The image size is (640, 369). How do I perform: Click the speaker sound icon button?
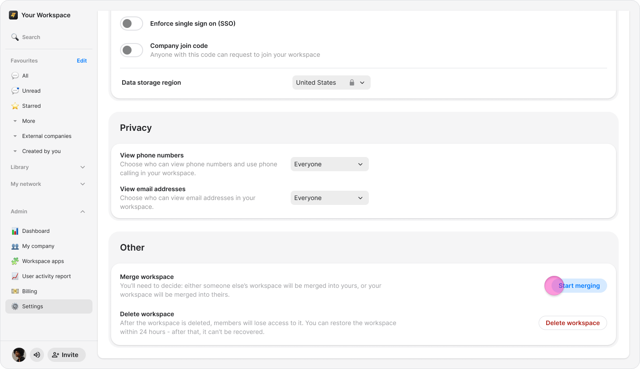tap(37, 355)
